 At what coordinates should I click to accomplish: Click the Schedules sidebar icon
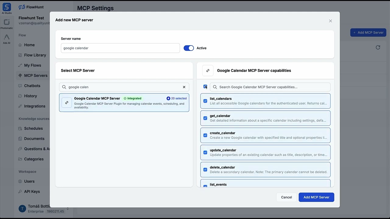point(20,128)
